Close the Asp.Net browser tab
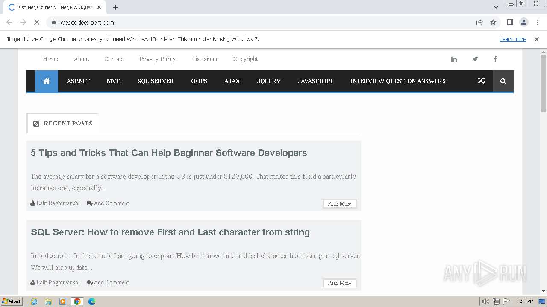 [x=99, y=7]
